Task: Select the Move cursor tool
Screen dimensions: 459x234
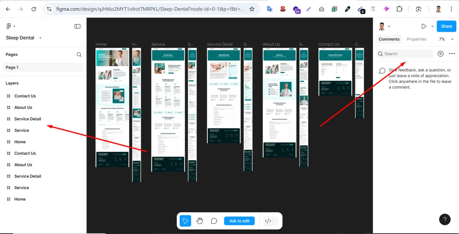Action: 186,221
